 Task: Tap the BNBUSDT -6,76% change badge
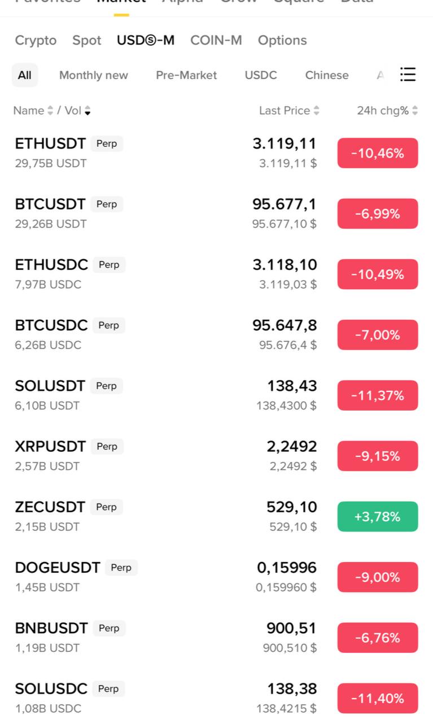point(378,638)
